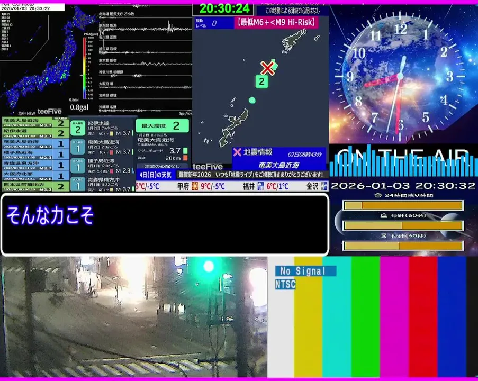This screenshot has height=381, width=478.
Task: Click the hourglass icon beside 秒針(60秒)
Action: [384, 235]
